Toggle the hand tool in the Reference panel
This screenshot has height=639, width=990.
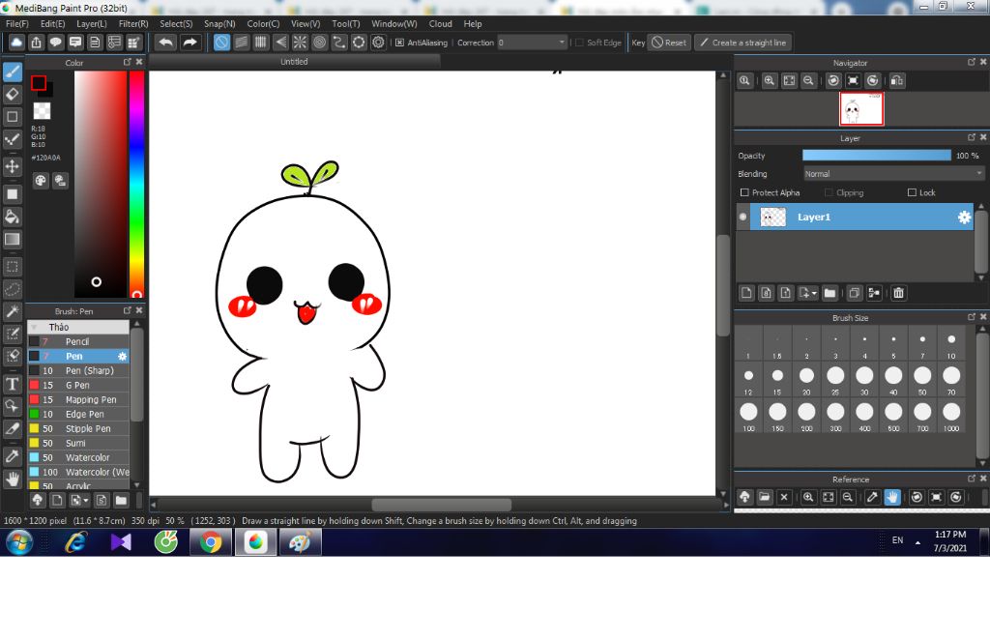click(x=892, y=498)
